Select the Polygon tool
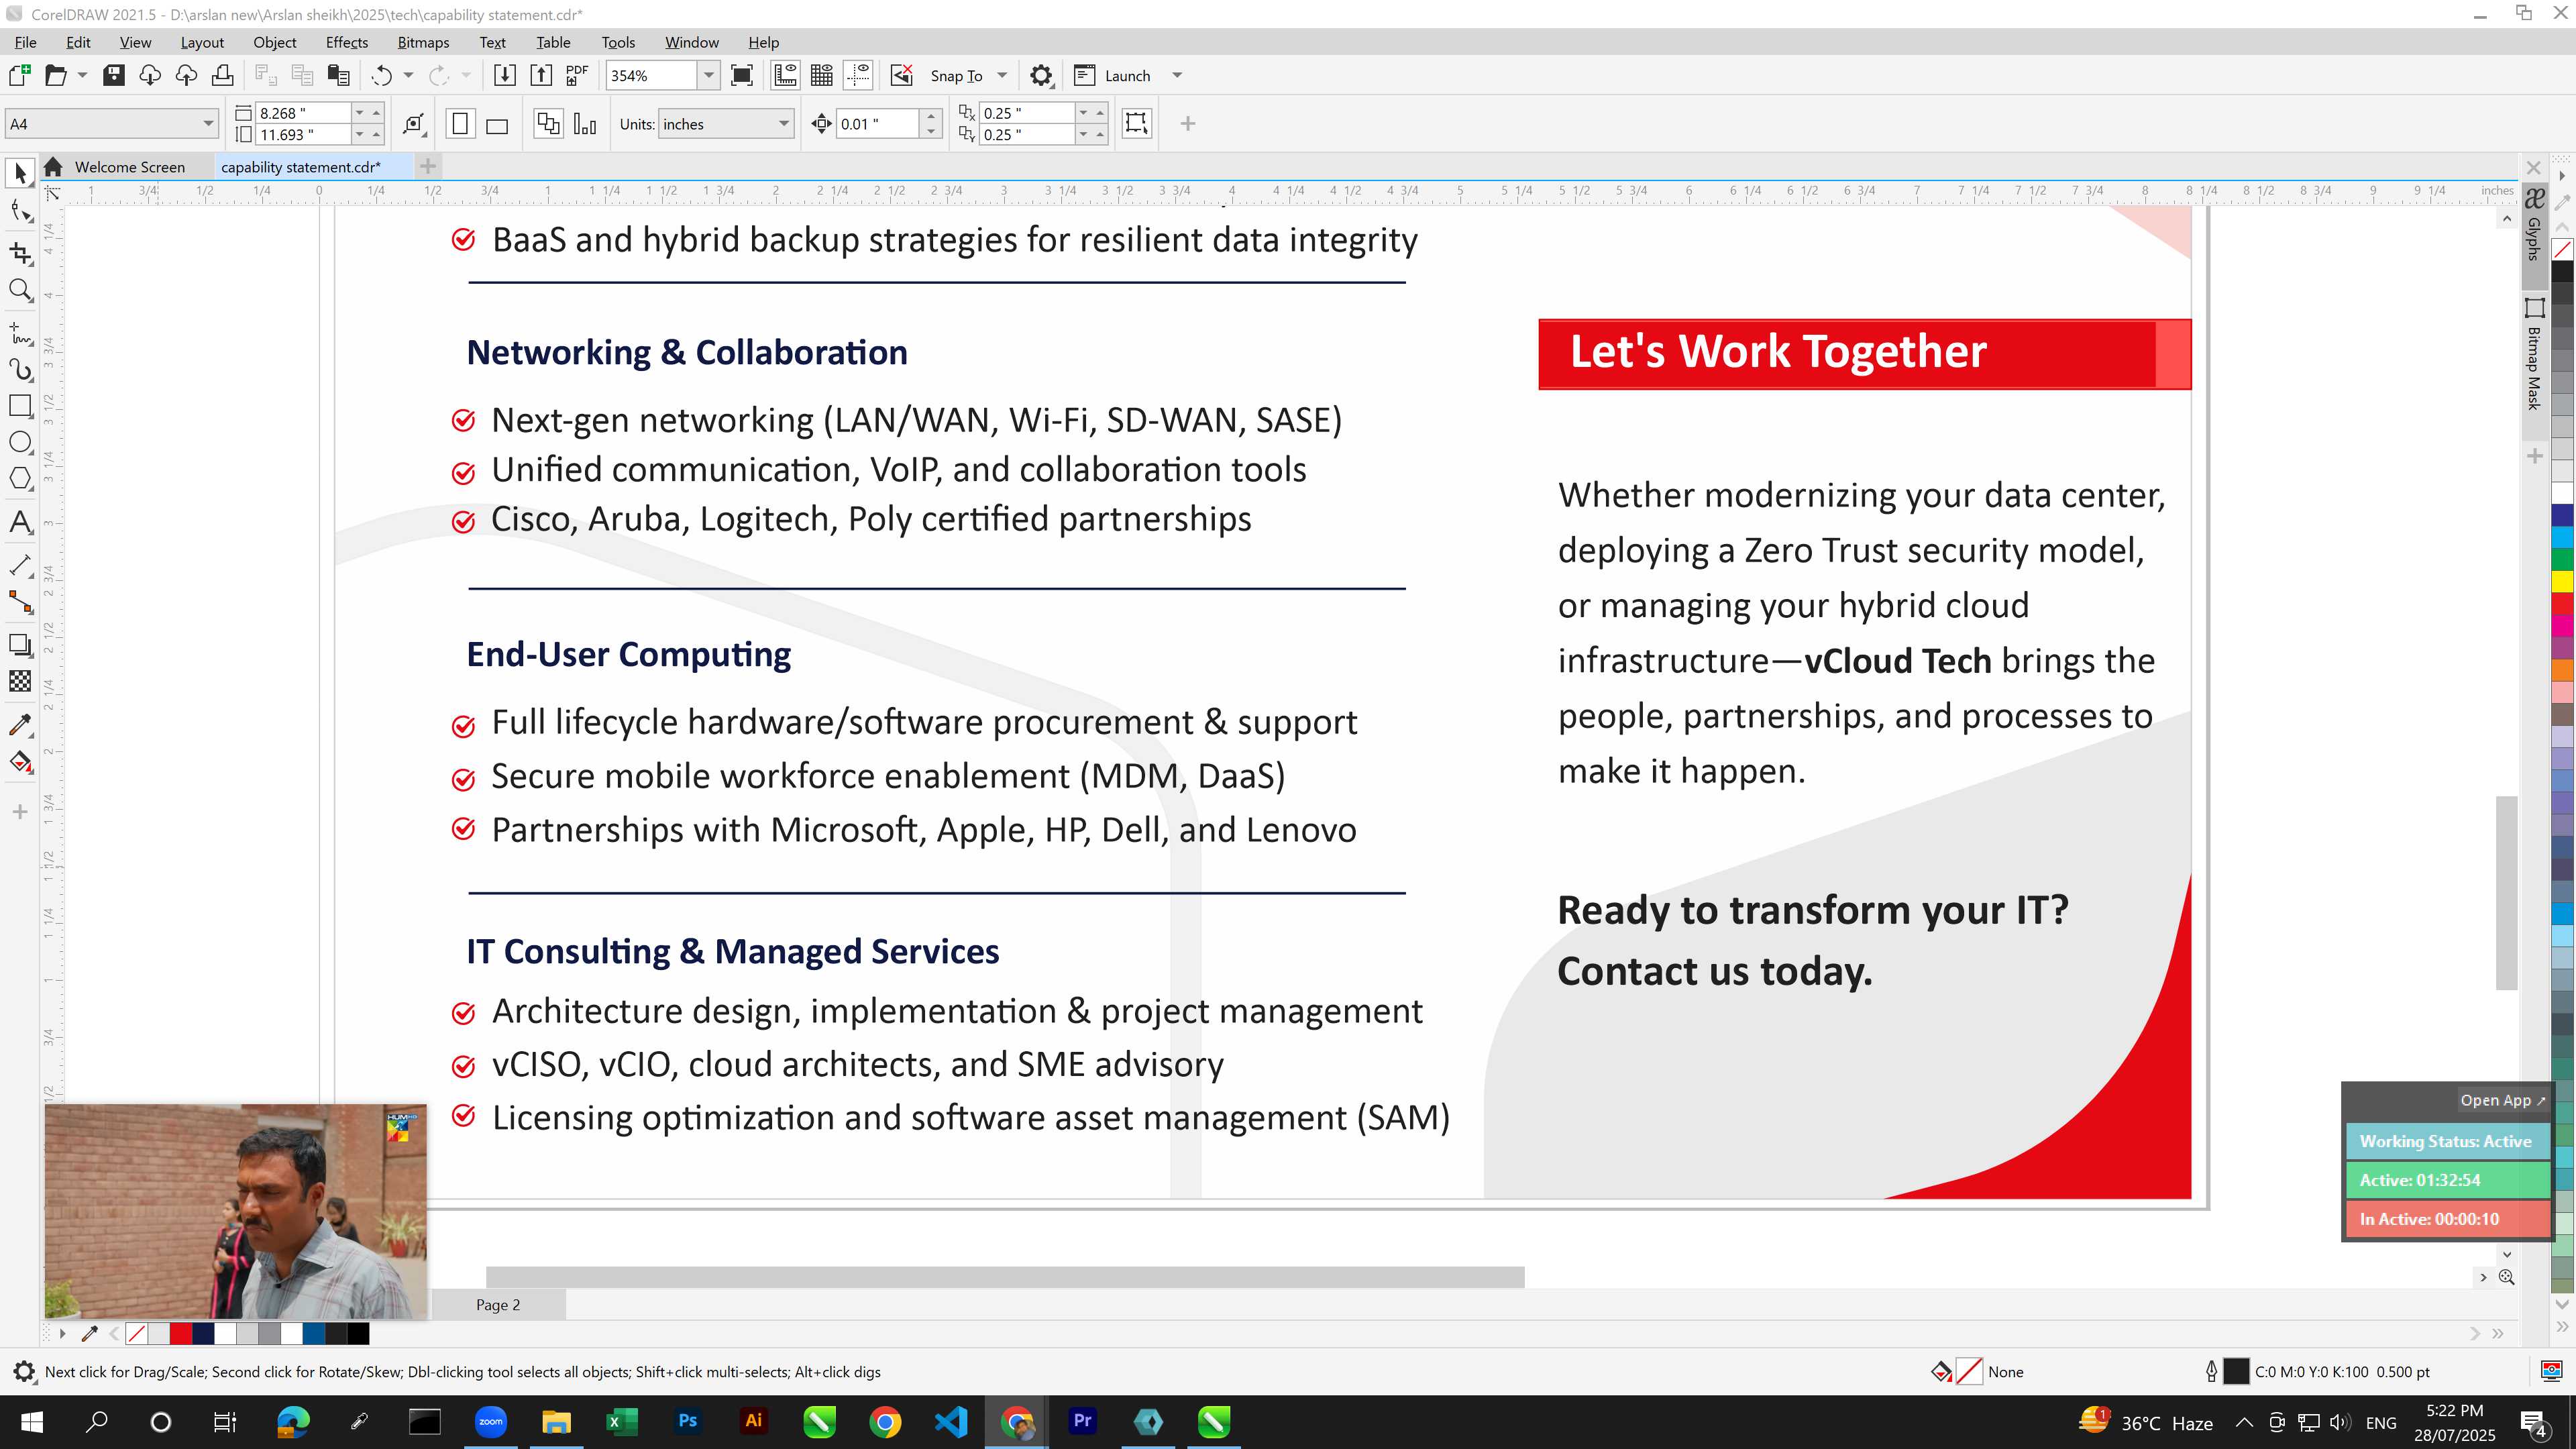 [x=20, y=479]
